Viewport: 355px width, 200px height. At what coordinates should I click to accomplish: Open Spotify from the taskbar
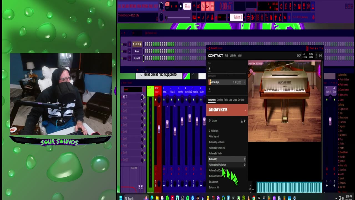pyautogui.click(x=188, y=198)
